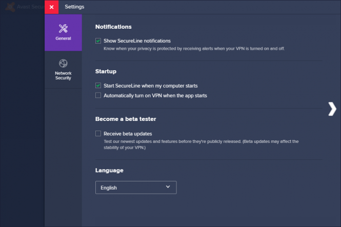Open the English language dropdown

point(136,188)
